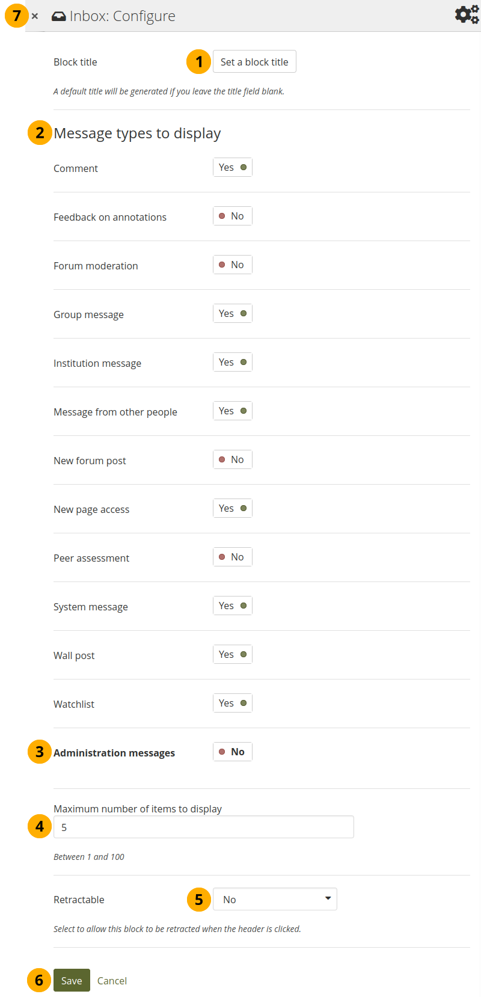Enable Forum moderation messages
Screen dimensions: 481x997
click(x=233, y=265)
